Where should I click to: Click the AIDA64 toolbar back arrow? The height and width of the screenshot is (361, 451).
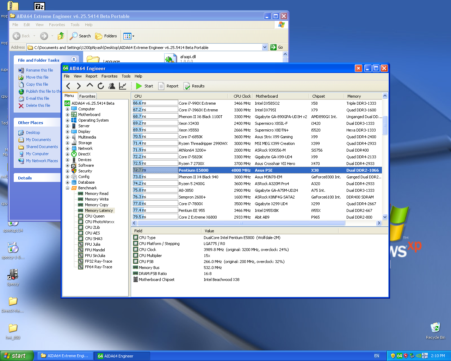[68, 86]
